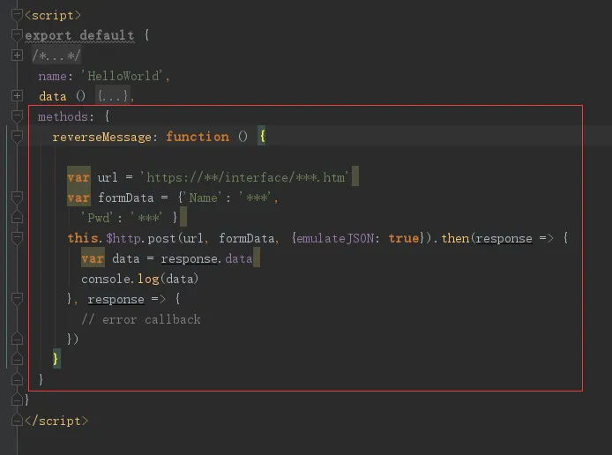This screenshot has width=612, height=455.
Task: Click the folded '{...}' placeholder after data ()
Action: click(112, 96)
